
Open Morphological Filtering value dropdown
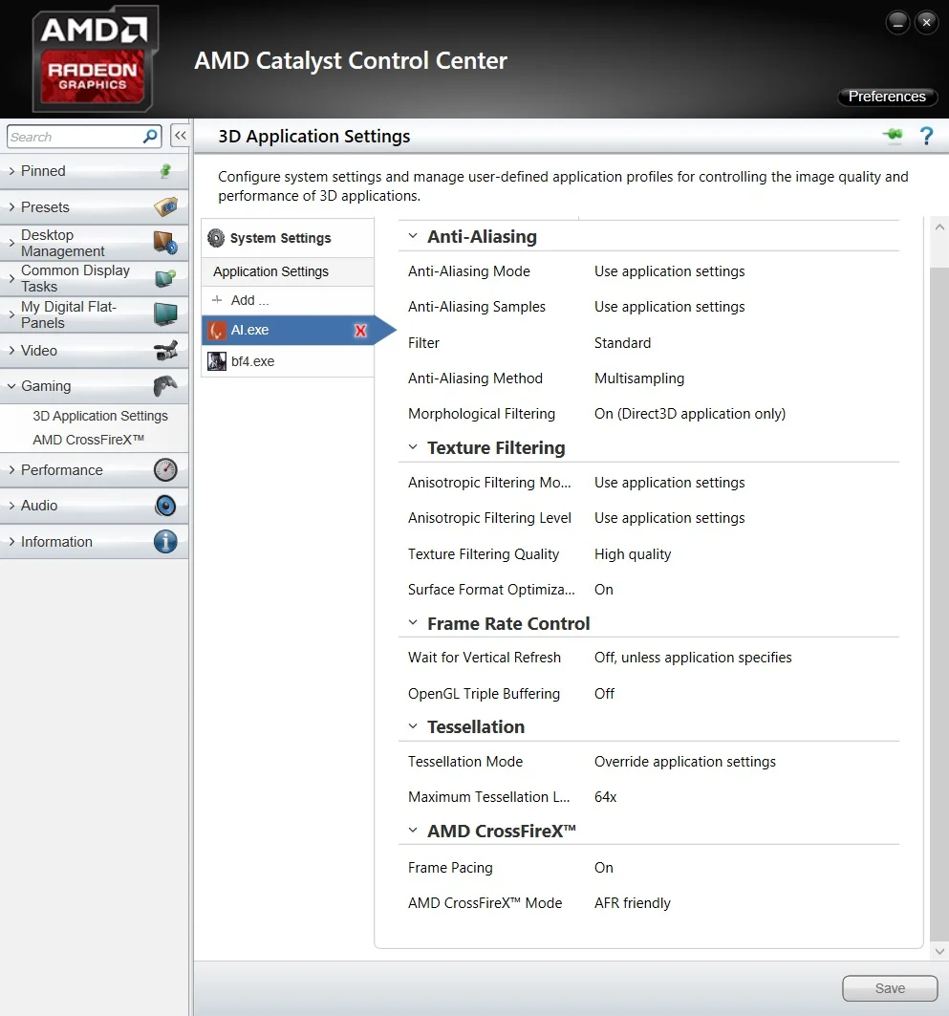point(689,414)
